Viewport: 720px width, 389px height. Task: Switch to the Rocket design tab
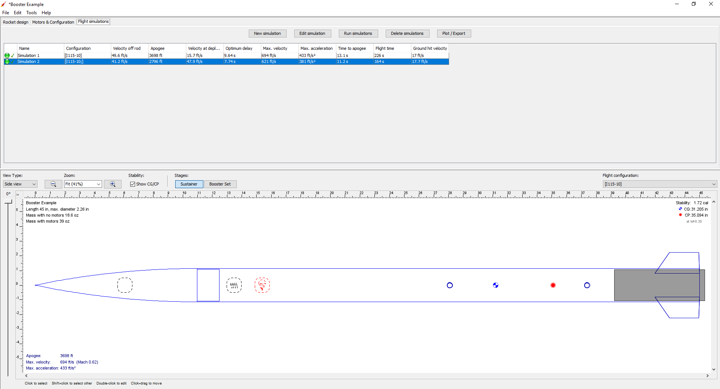pos(16,22)
